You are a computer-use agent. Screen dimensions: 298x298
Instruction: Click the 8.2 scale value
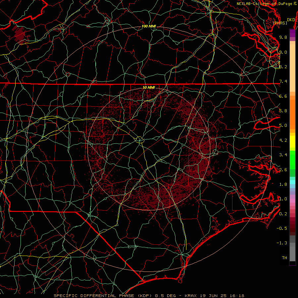click(x=283, y=67)
